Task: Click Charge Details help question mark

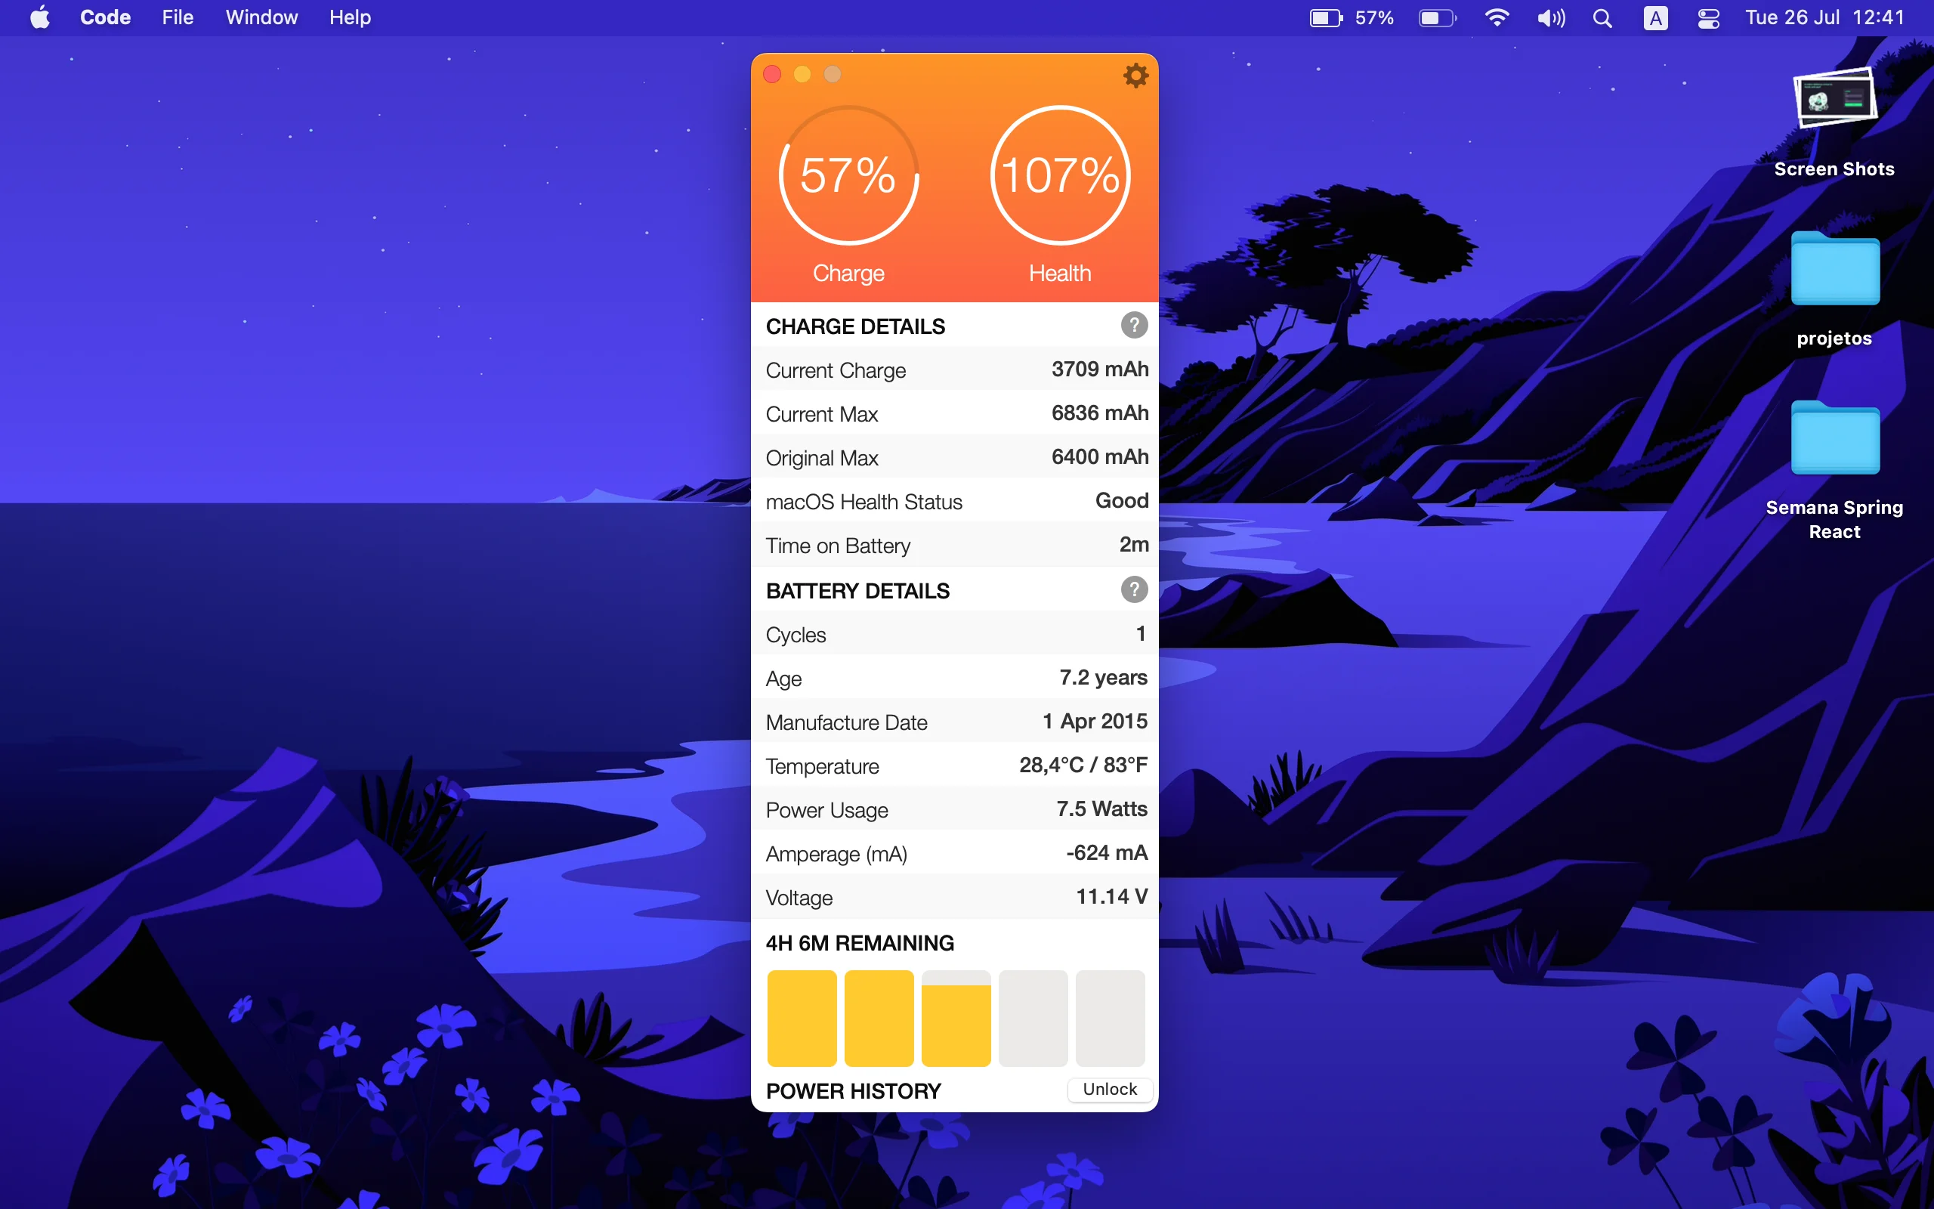Action: (x=1133, y=326)
